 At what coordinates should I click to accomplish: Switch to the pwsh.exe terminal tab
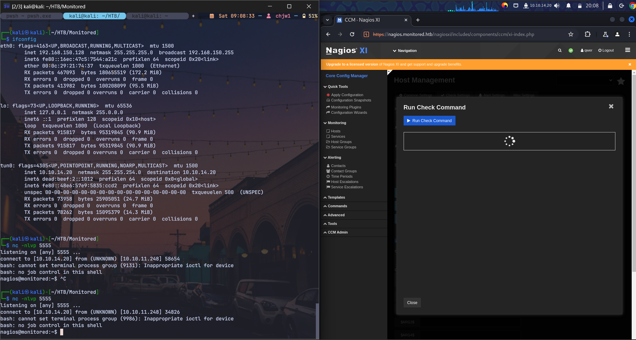(32, 16)
